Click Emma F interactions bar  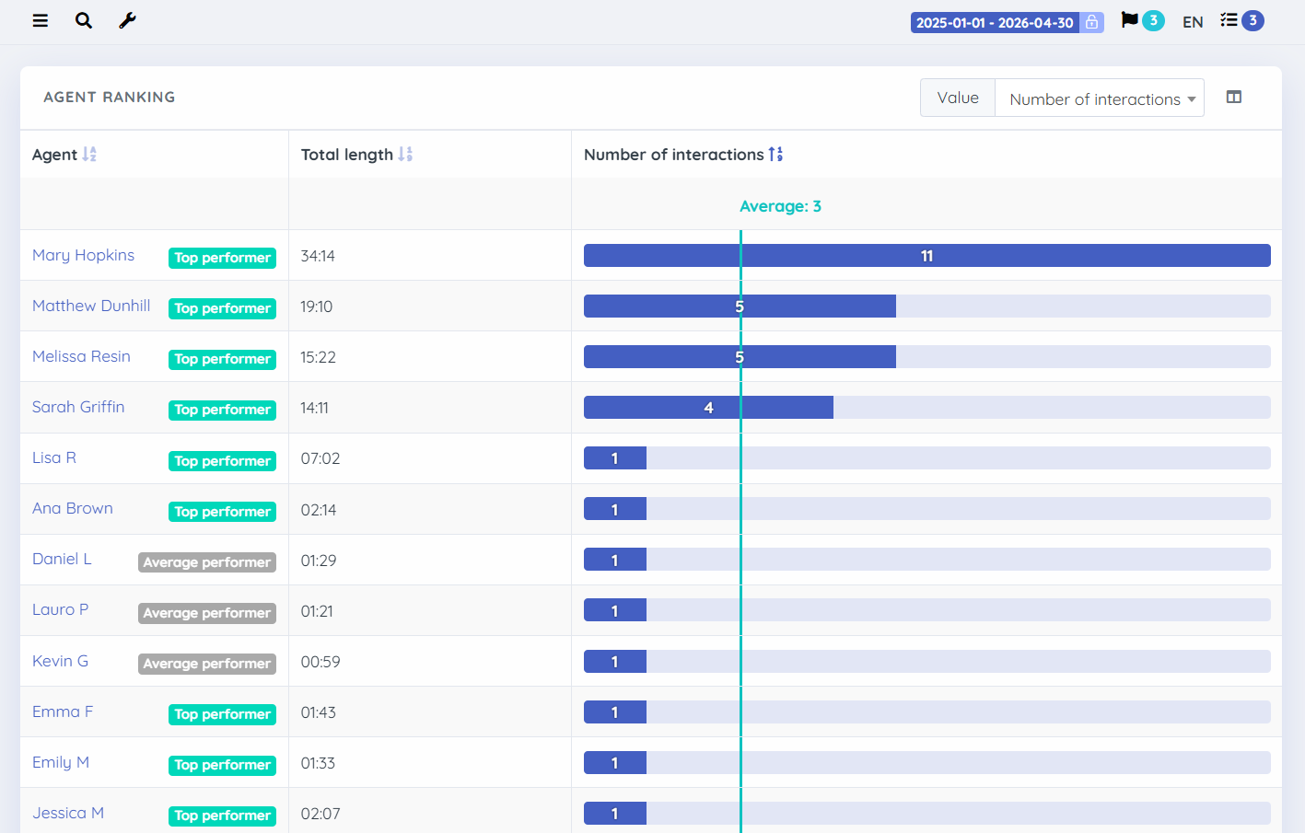point(615,712)
